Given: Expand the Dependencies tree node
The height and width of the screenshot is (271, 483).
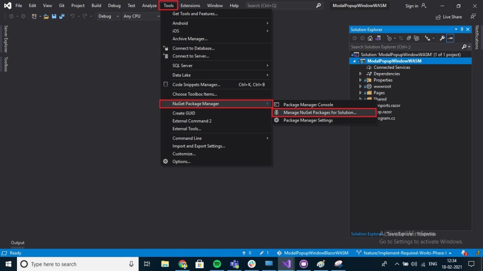Looking at the screenshot, I should pos(360,74).
